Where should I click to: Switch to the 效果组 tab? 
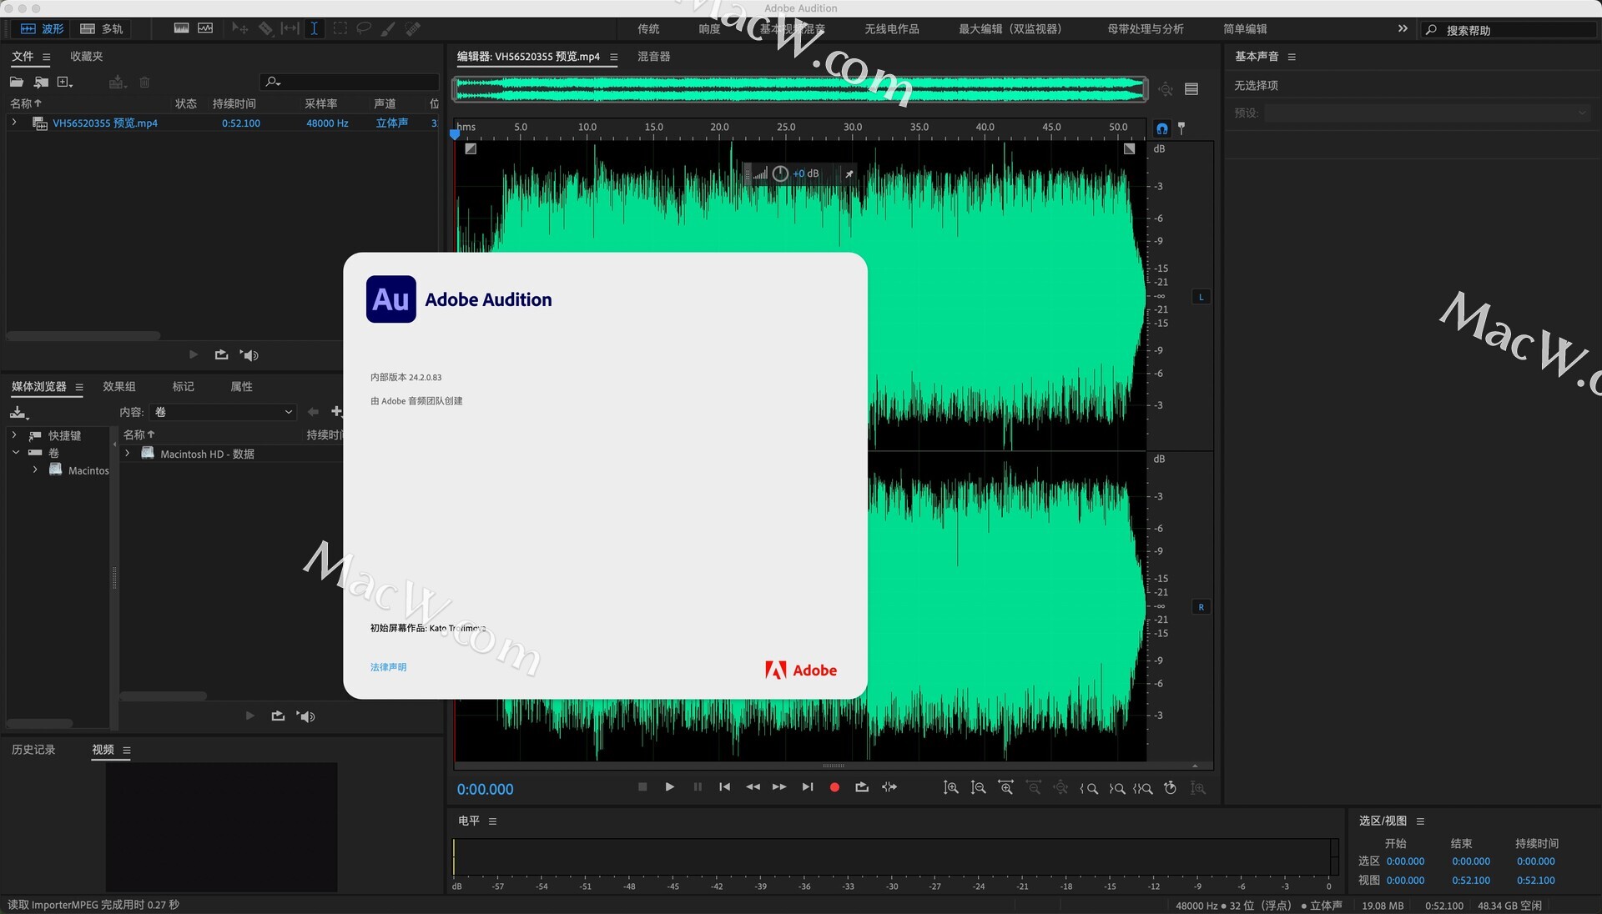[x=119, y=386]
